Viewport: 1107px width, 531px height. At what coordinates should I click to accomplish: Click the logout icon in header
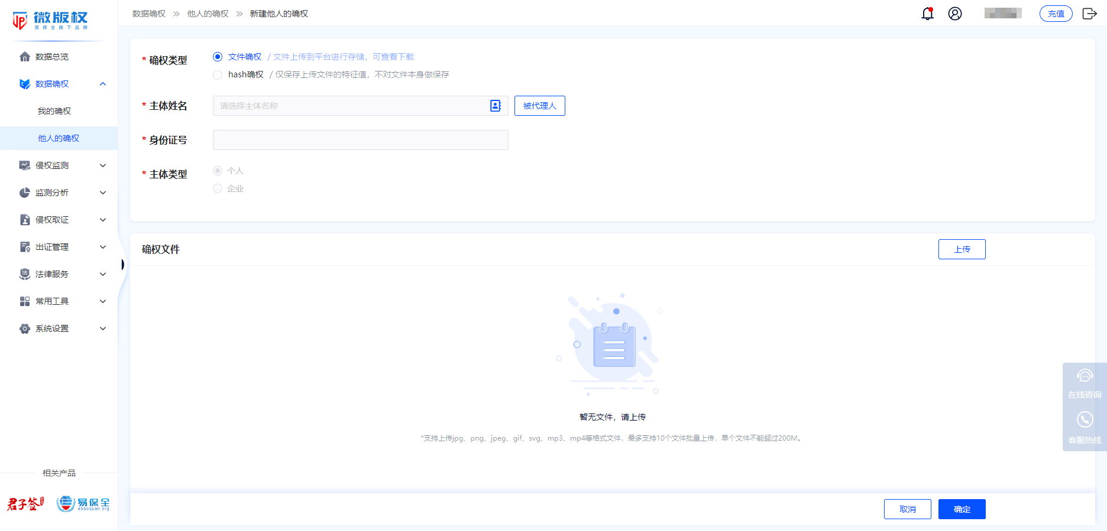point(1089,14)
